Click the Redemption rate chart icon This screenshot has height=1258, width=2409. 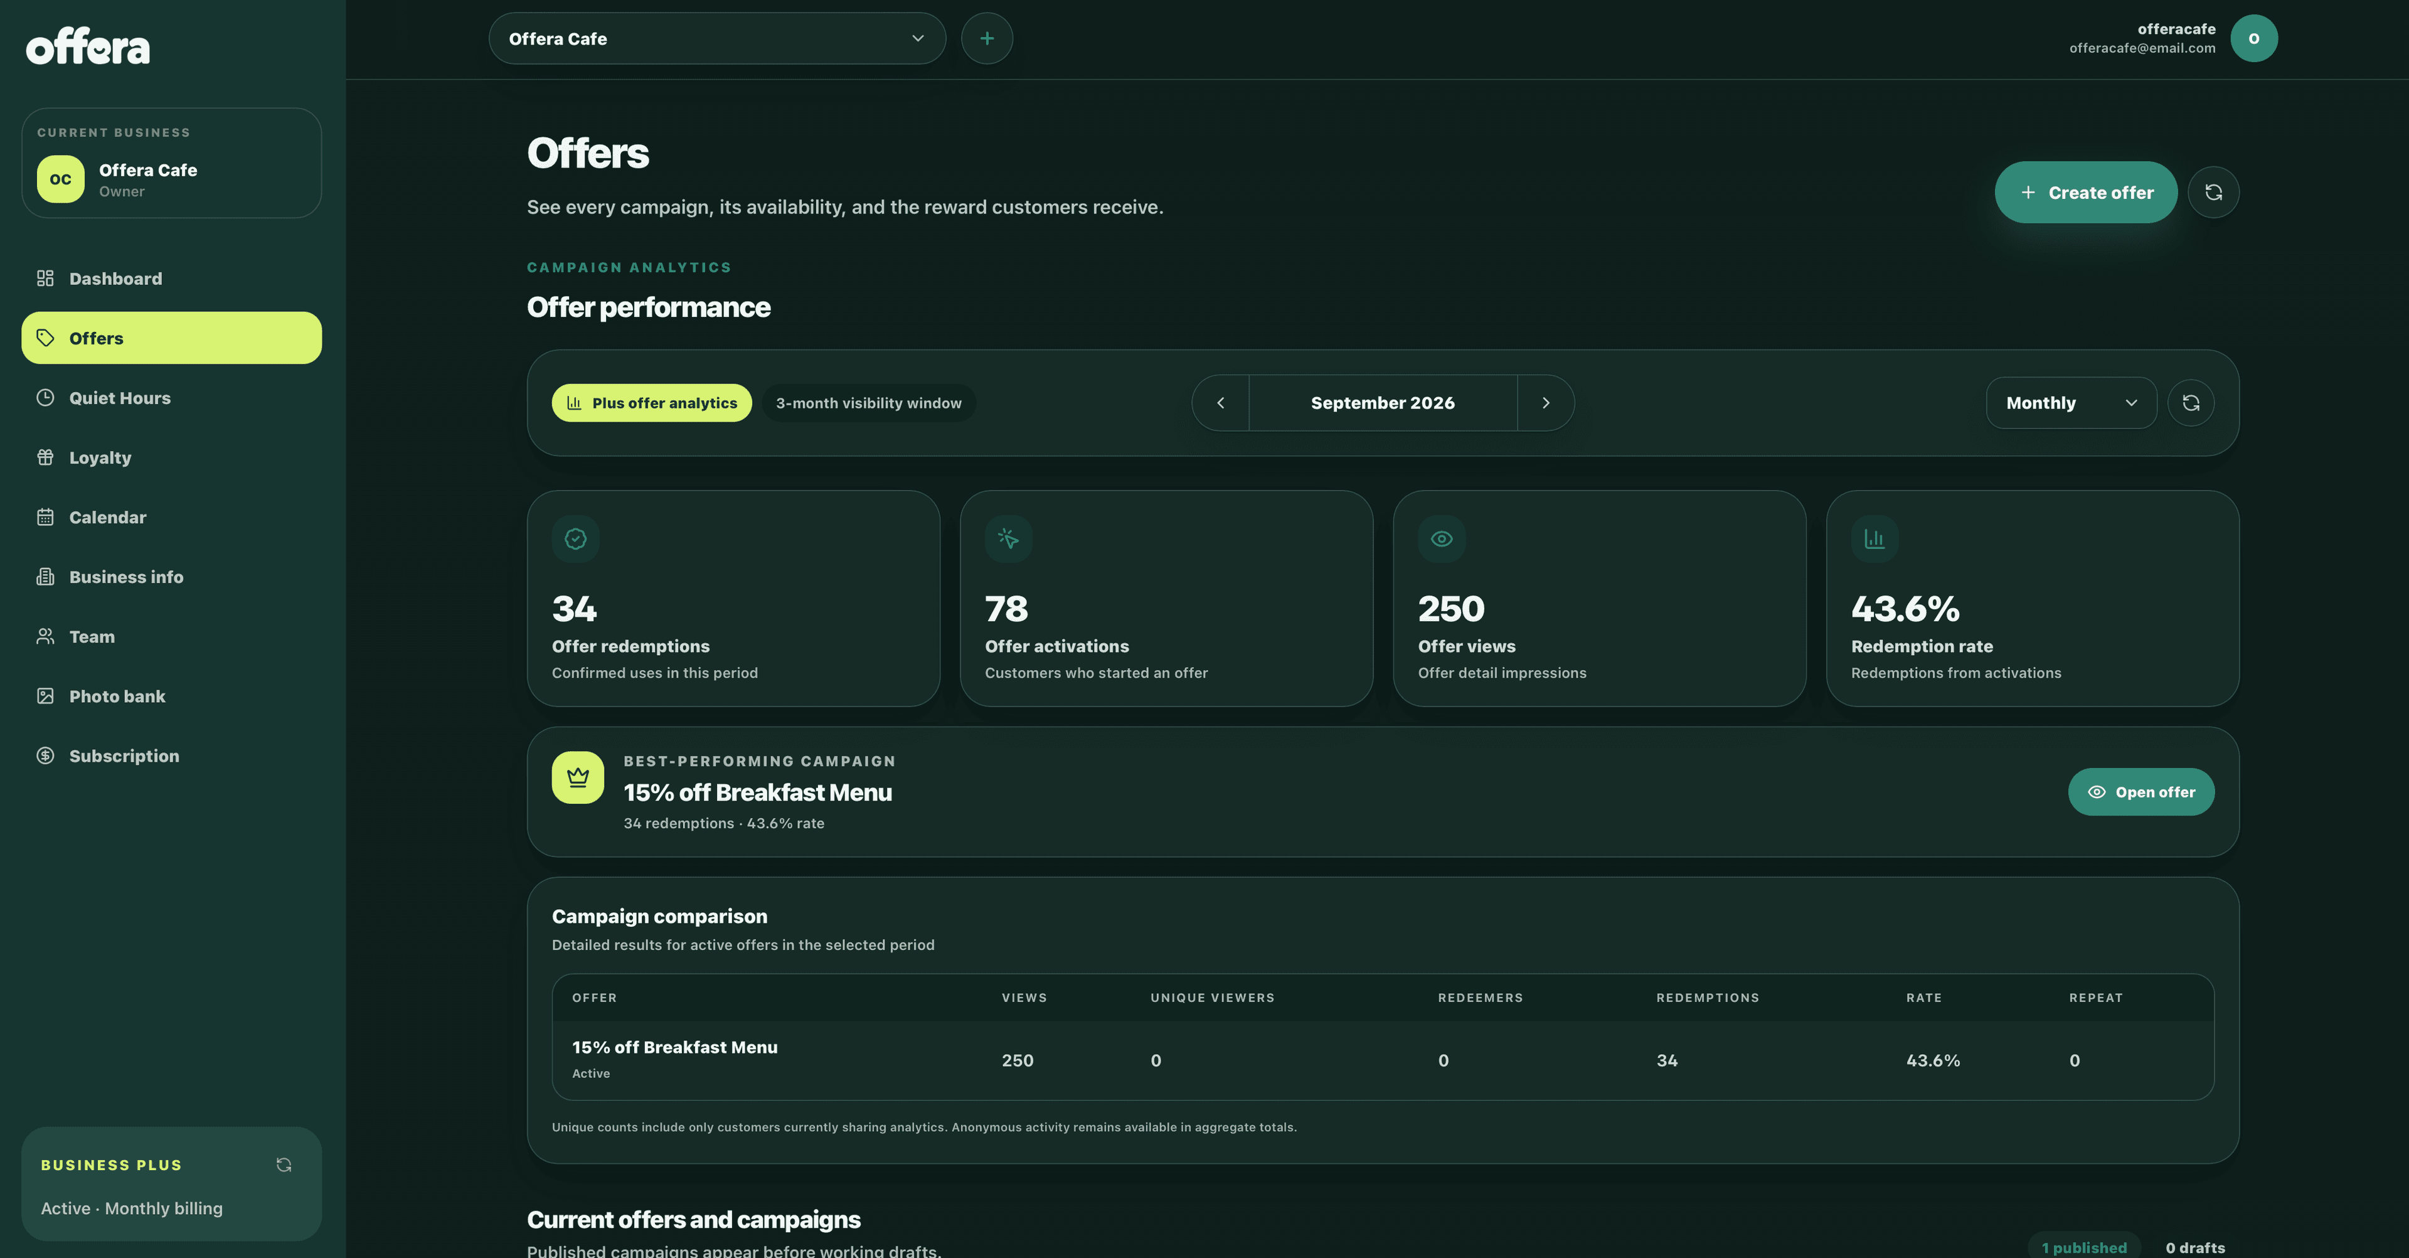pyautogui.click(x=1874, y=539)
